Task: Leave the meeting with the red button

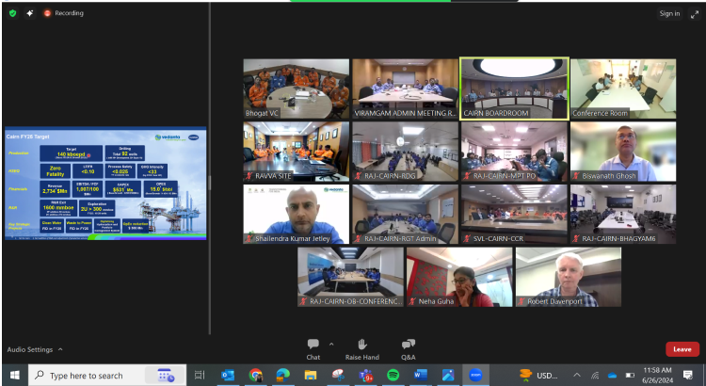Action: [x=682, y=349]
